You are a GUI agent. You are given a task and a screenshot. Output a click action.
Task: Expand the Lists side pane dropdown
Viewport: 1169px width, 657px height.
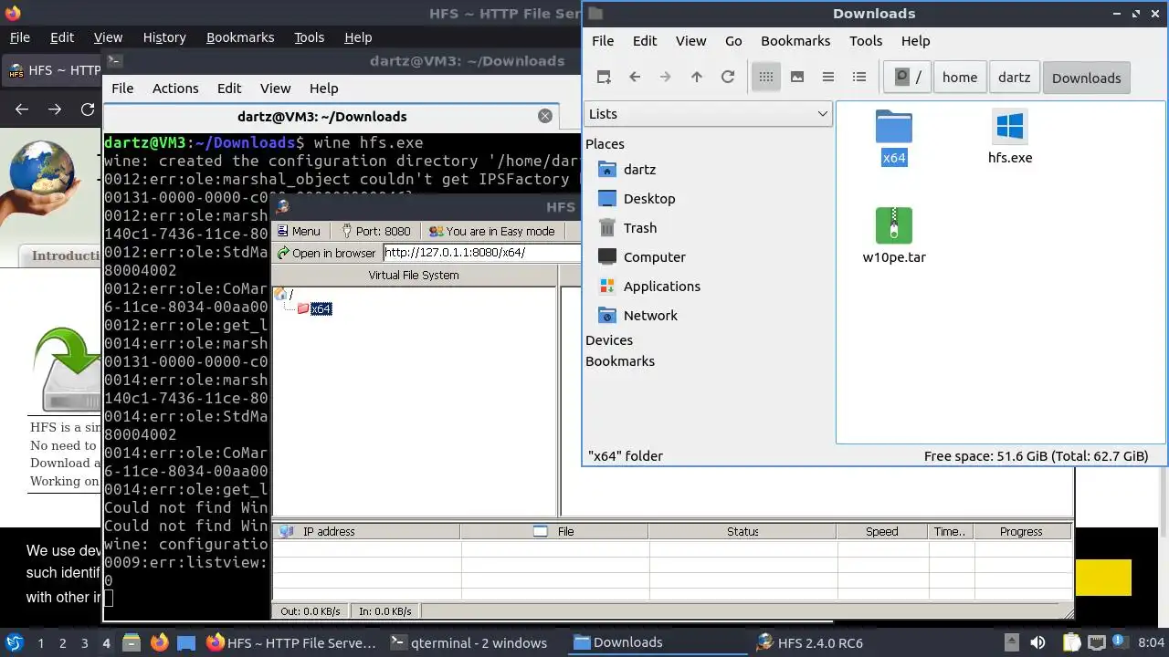707,114
